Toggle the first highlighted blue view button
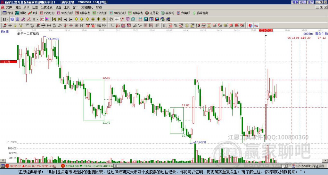Screen dimensions: 328x175 tap(12, 19)
